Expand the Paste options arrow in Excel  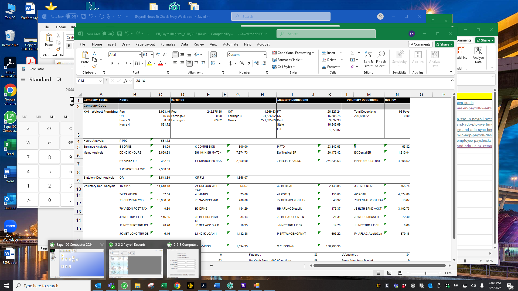85,66
